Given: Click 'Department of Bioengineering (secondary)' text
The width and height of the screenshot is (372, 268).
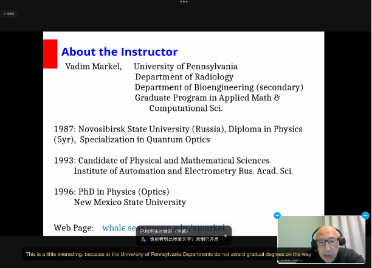Looking at the screenshot, I should pos(219,87).
